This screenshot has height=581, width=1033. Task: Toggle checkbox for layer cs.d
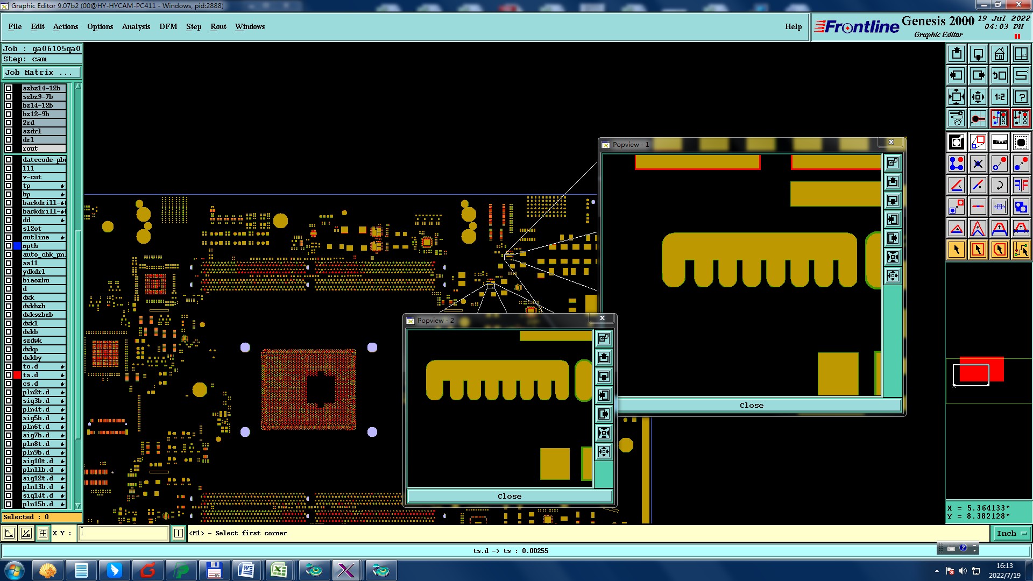pos(9,384)
